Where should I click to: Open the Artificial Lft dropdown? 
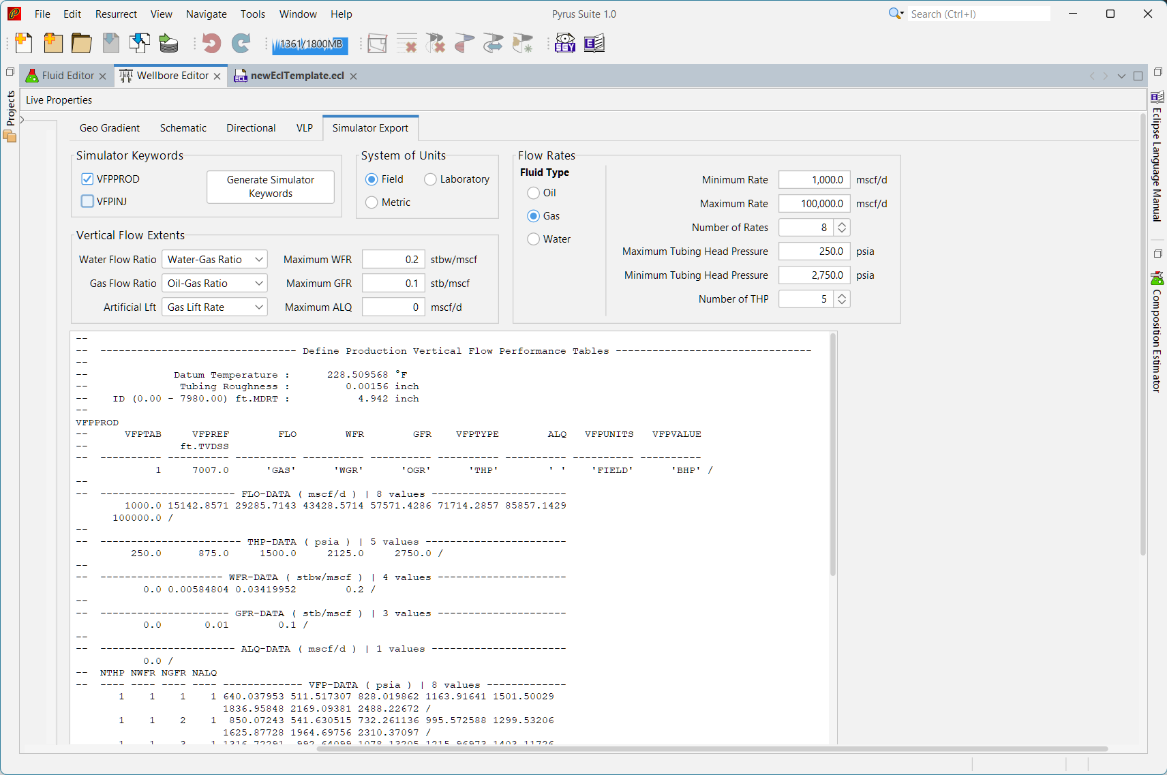[215, 307]
